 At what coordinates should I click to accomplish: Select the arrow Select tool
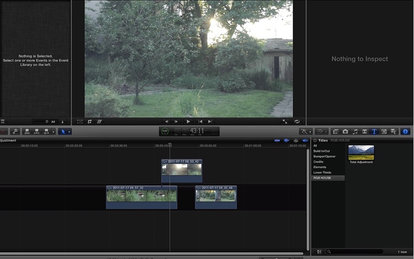point(63,132)
